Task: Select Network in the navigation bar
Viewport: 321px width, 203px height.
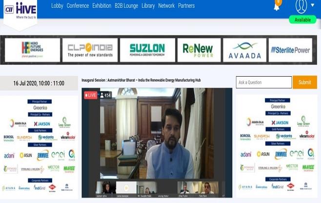Action: (x=166, y=6)
